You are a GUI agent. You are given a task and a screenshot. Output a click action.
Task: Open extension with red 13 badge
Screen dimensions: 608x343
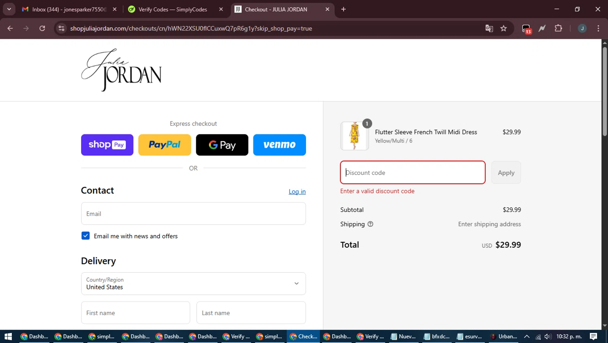tap(526, 29)
